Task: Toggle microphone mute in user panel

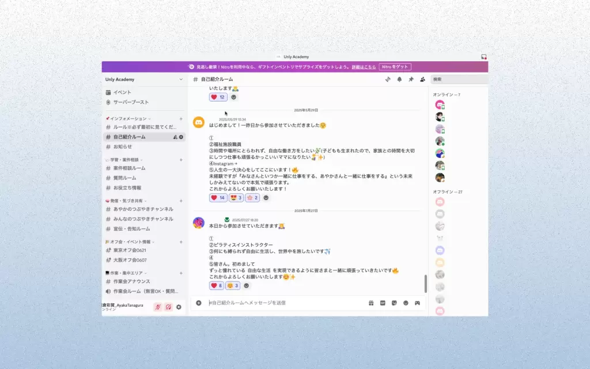Action: tap(157, 307)
